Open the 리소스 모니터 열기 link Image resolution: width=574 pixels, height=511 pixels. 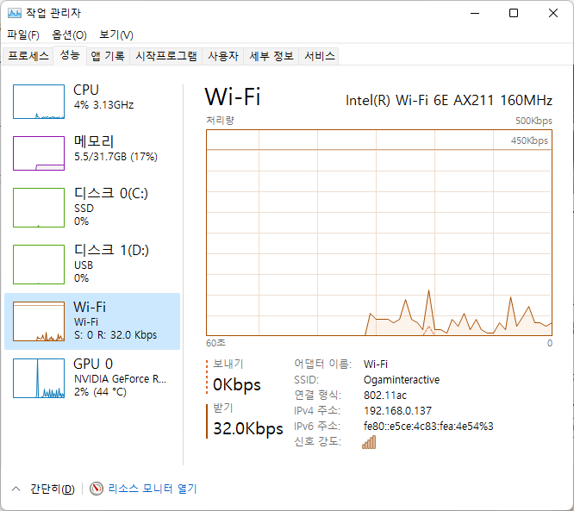click(x=152, y=489)
